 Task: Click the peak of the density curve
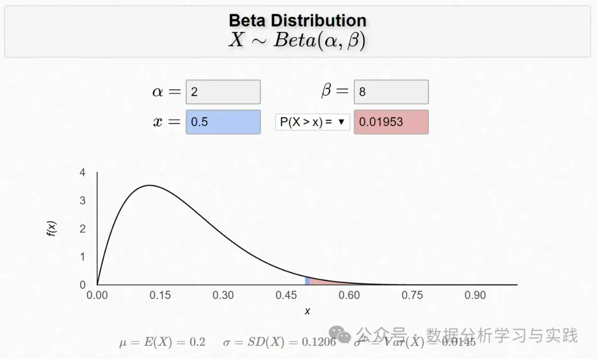click(148, 186)
